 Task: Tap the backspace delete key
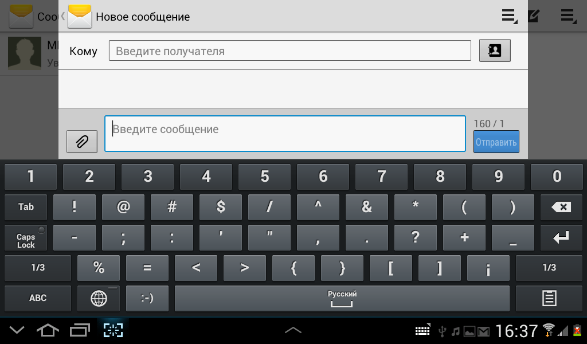tap(561, 206)
